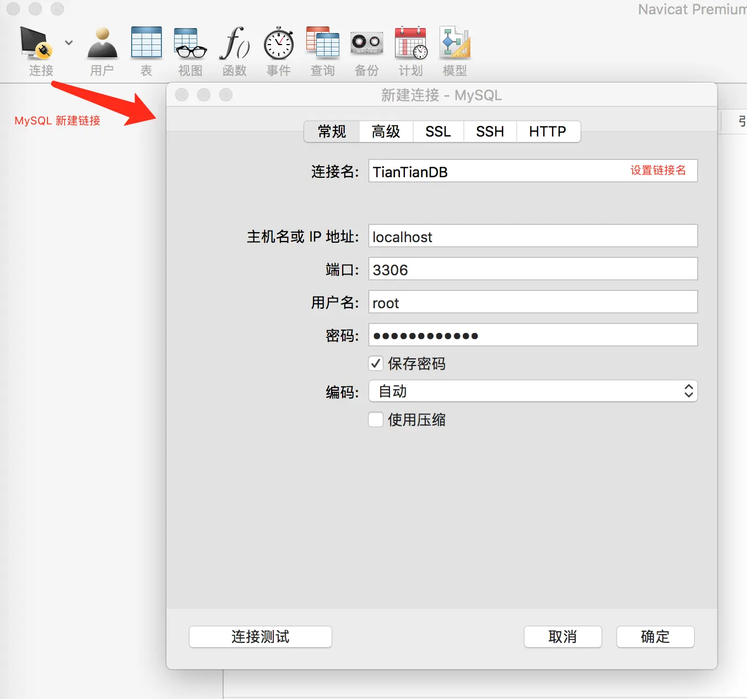Viewport: 747px width, 699px height.
Task: Open the Backup (备份) tape icon
Action: coord(367,43)
